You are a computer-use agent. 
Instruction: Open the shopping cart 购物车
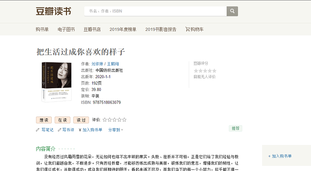194,29
